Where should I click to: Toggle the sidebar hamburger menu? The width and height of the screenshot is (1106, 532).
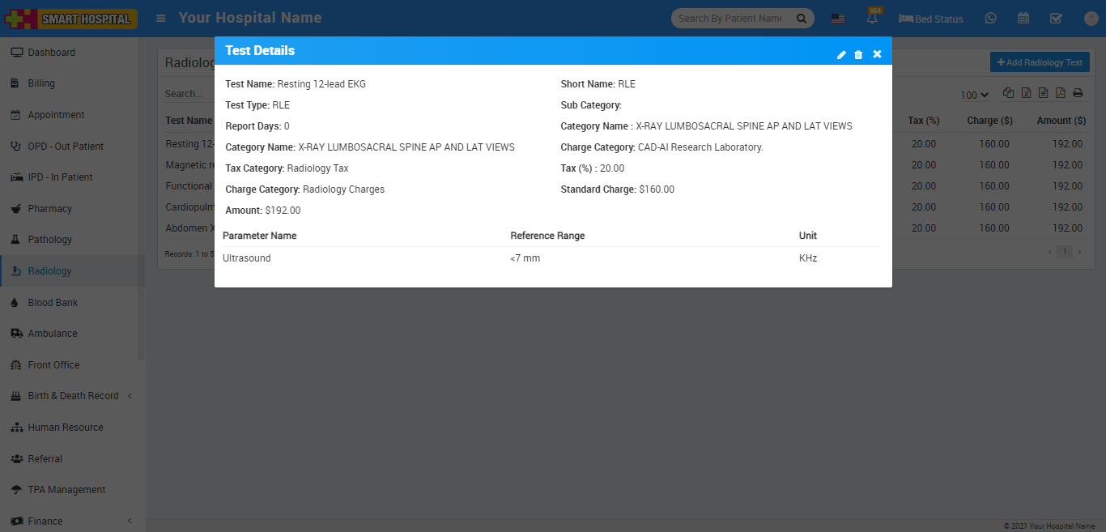(x=162, y=18)
